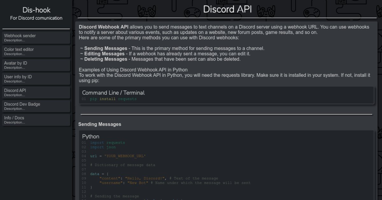Open the Discord Dev Badge page

[36, 106]
